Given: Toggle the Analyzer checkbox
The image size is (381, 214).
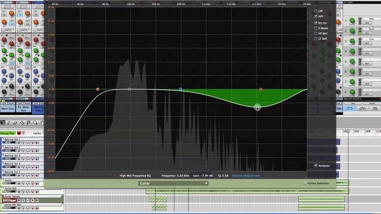Looking at the screenshot, I should (316, 165).
